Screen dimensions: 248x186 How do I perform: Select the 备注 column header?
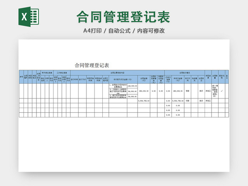(227, 77)
